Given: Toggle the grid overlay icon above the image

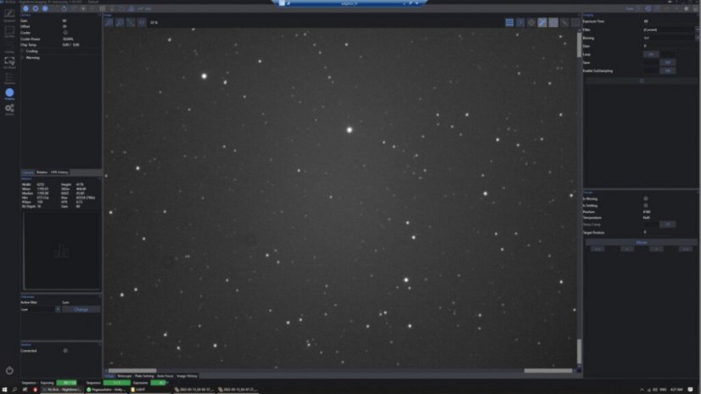Looking at the screenshot, I should [510, 22].
